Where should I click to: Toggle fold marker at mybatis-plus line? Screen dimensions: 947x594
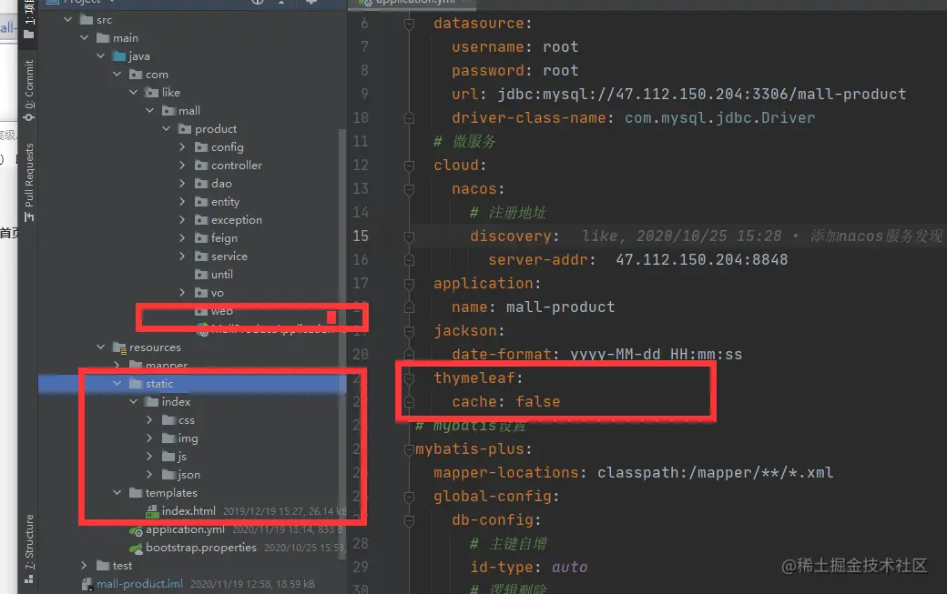(x=409, y=449)
